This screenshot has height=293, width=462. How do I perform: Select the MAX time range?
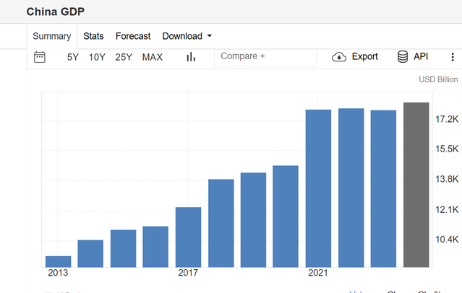pyautogui.click(x=153, y=57)
